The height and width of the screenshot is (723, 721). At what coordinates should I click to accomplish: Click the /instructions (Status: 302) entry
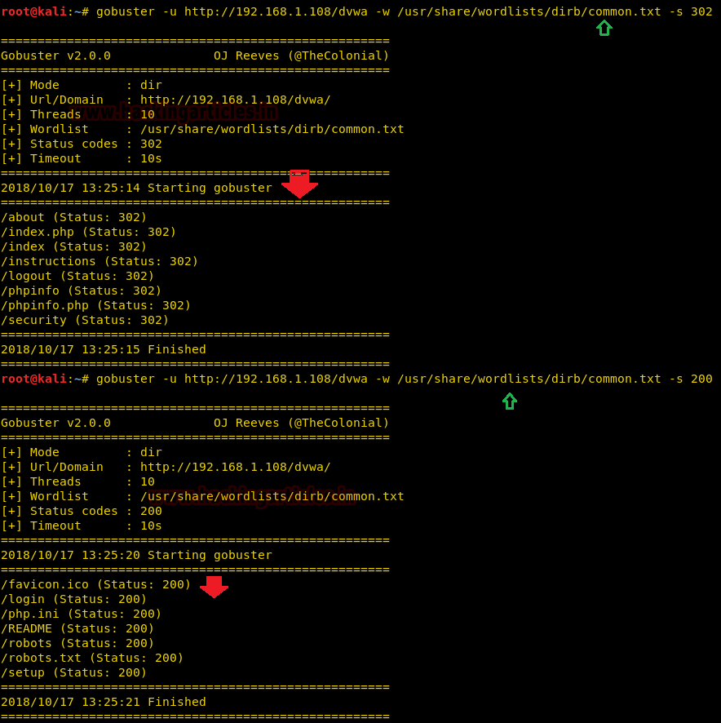click(100, 261)
